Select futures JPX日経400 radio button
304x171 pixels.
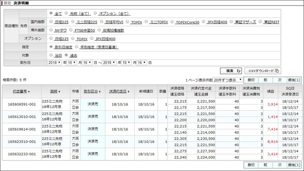204,21
